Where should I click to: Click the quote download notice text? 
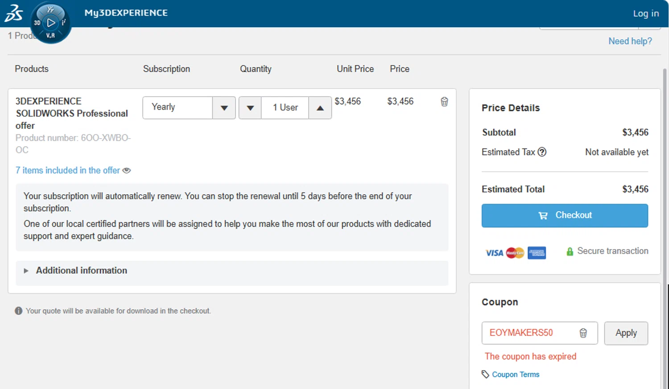118,311
